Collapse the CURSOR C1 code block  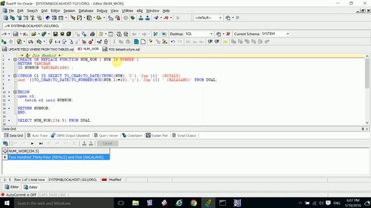14,76
